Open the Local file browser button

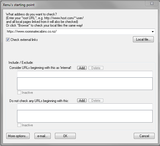click(143, 39)
